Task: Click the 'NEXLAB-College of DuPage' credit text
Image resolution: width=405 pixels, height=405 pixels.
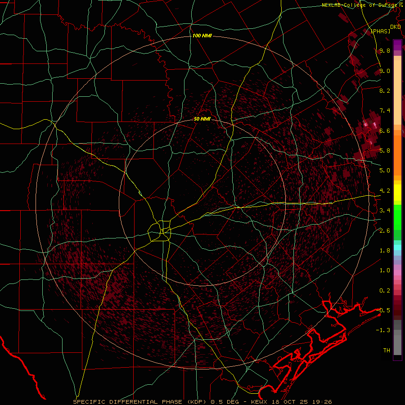Action: point(359,5)
